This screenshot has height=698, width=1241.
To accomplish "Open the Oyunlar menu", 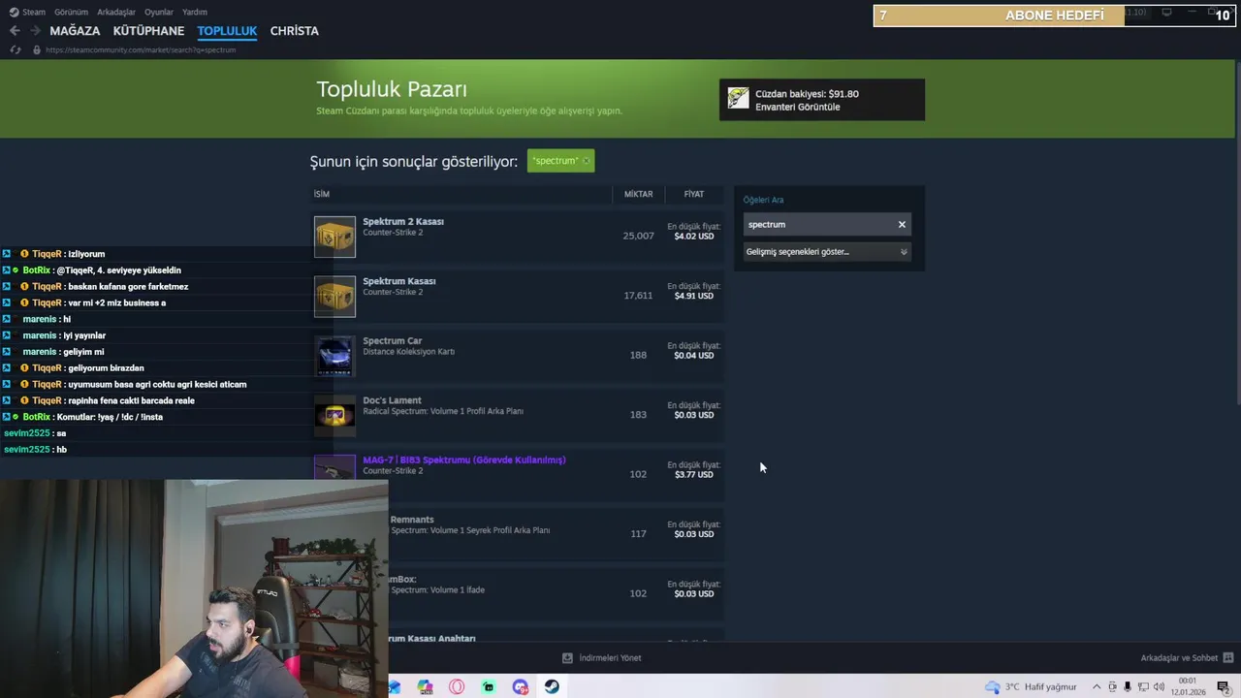I will pyautogui.click(x=159, y=12).
